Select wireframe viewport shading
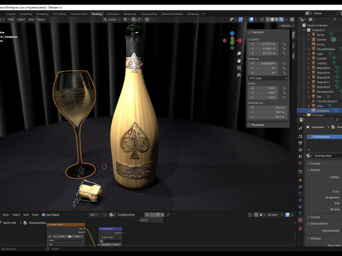This screenshot has width=342, height=256. 268,19
